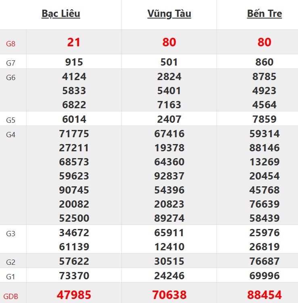Select Vũng Tàu G4 number 92837
298x303 pixels.
(169, 176)
